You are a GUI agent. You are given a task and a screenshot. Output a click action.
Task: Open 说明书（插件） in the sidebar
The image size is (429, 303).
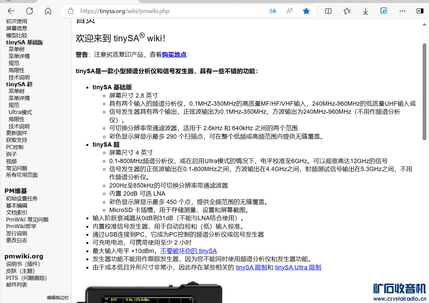[23, 264]
